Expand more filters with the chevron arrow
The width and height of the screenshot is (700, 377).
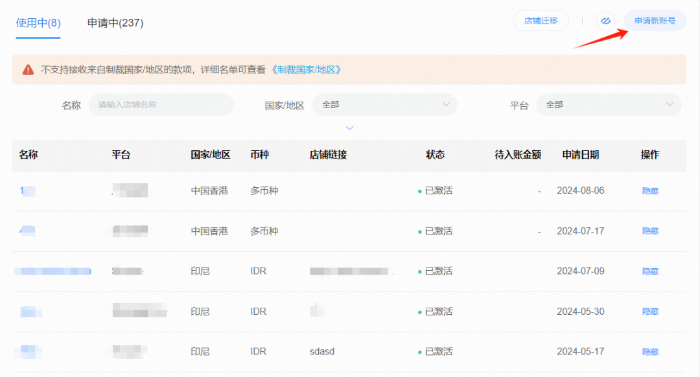tap(349, 128)
